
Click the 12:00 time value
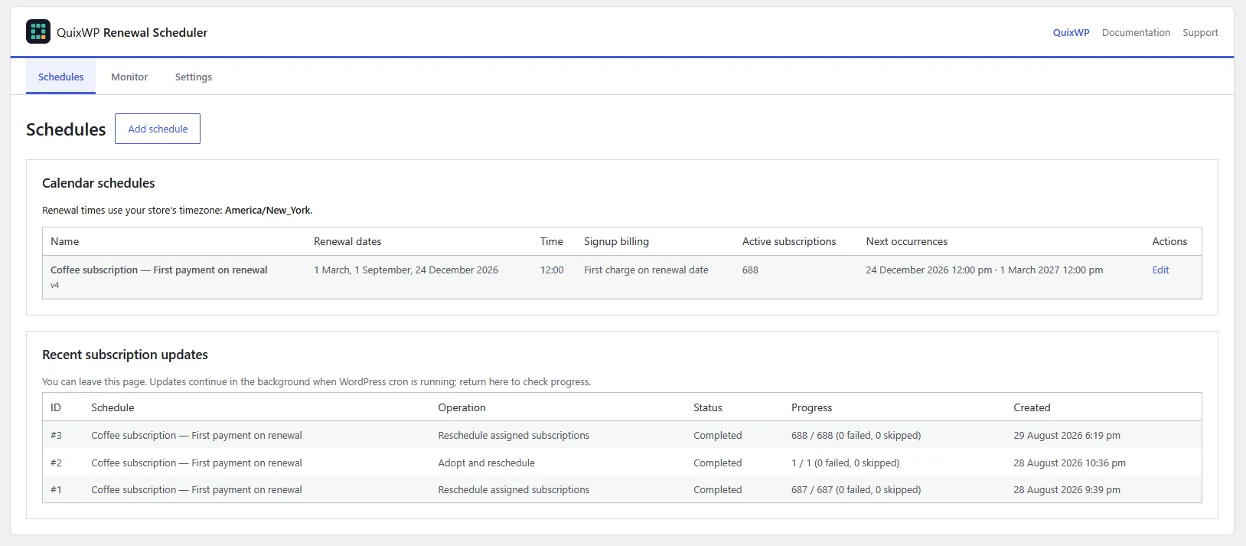552,270
